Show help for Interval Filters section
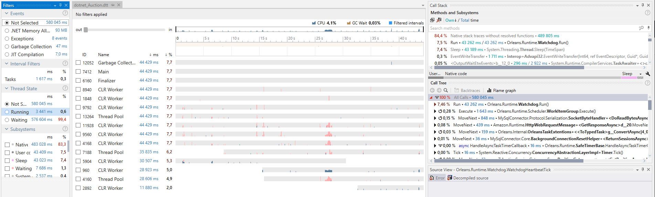Image resolution: width=655 pixels, height=197 pixels. tap(65, 63)
